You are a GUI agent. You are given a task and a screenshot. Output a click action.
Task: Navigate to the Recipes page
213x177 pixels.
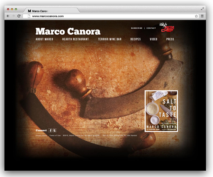(136, 39)
